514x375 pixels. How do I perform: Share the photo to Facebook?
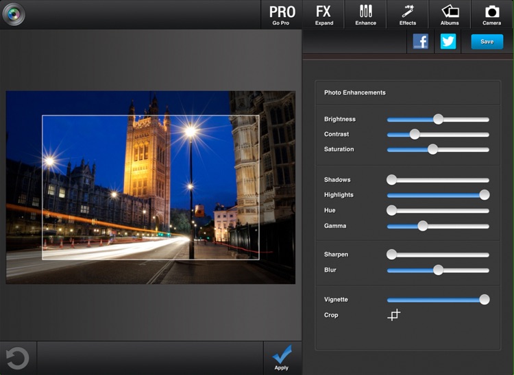(x=421, y=42)
